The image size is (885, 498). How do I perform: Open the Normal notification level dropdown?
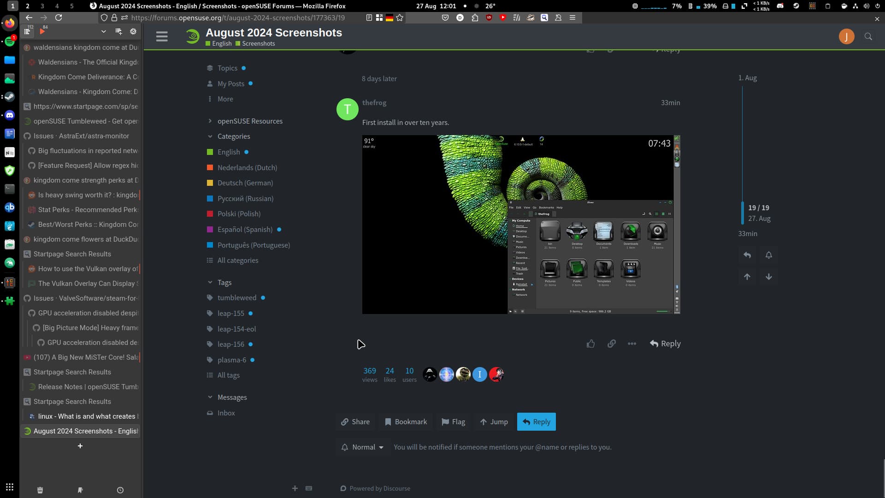coord(362,447)
